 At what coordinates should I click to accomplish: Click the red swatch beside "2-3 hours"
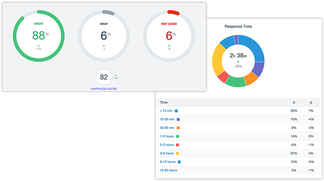click(177, 145)
